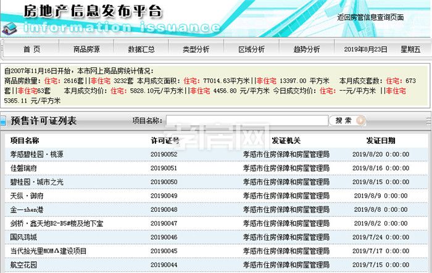
Task: Open project 佳磐瑞府
Action: 23,168
